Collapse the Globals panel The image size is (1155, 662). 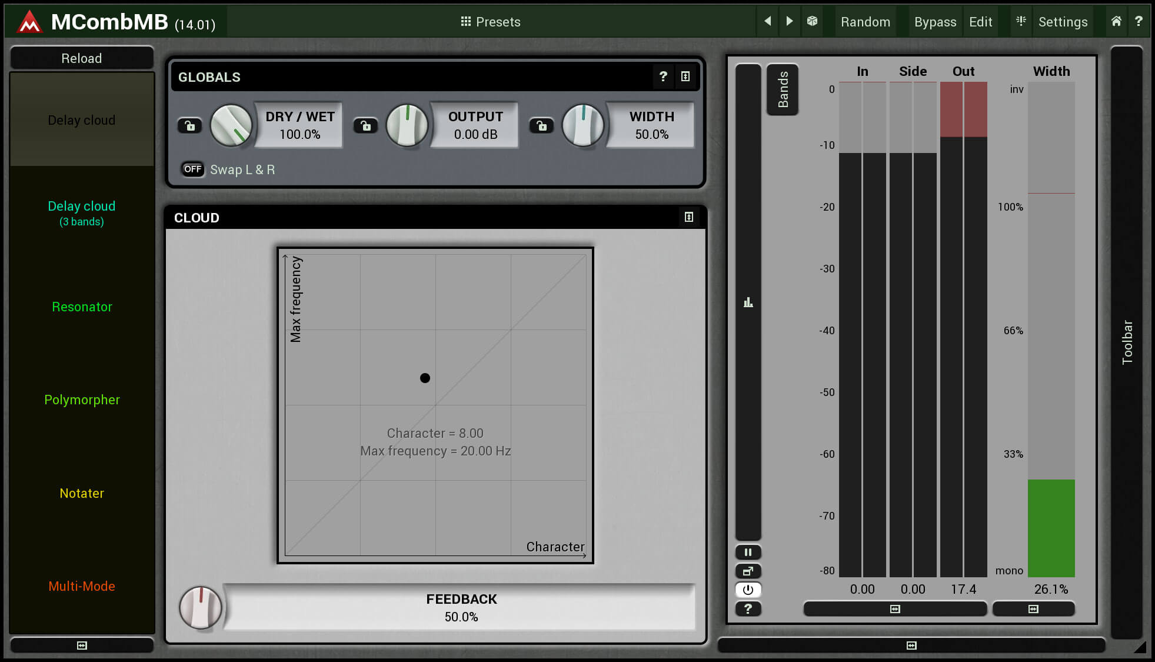pyautogui.click(x=685, y=76)
